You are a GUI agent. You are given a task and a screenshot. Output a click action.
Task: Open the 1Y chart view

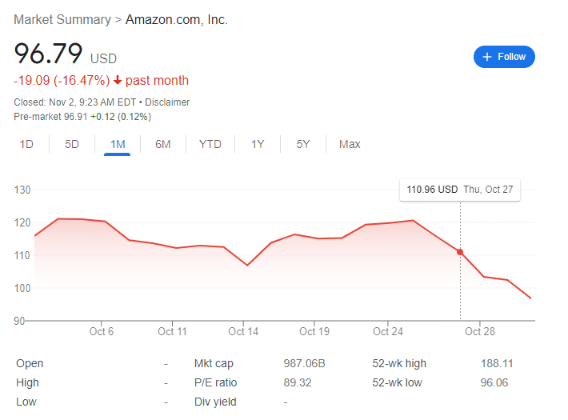point(258,144)
